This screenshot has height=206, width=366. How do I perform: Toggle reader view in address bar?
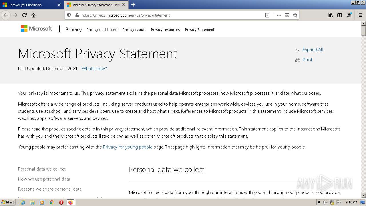(267, 15)
